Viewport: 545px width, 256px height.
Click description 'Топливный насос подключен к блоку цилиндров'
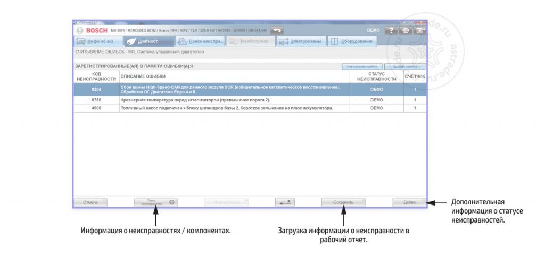(x=227, y=108)
